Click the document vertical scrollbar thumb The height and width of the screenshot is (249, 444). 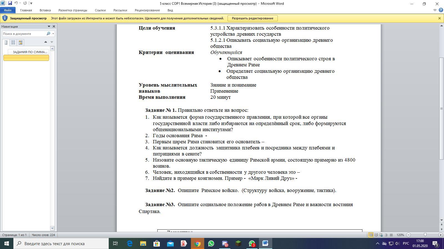point(442,108)
